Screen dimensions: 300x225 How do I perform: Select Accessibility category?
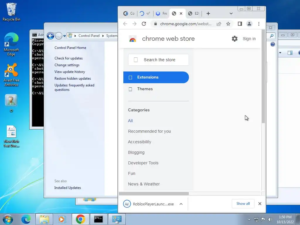(139, 142)
